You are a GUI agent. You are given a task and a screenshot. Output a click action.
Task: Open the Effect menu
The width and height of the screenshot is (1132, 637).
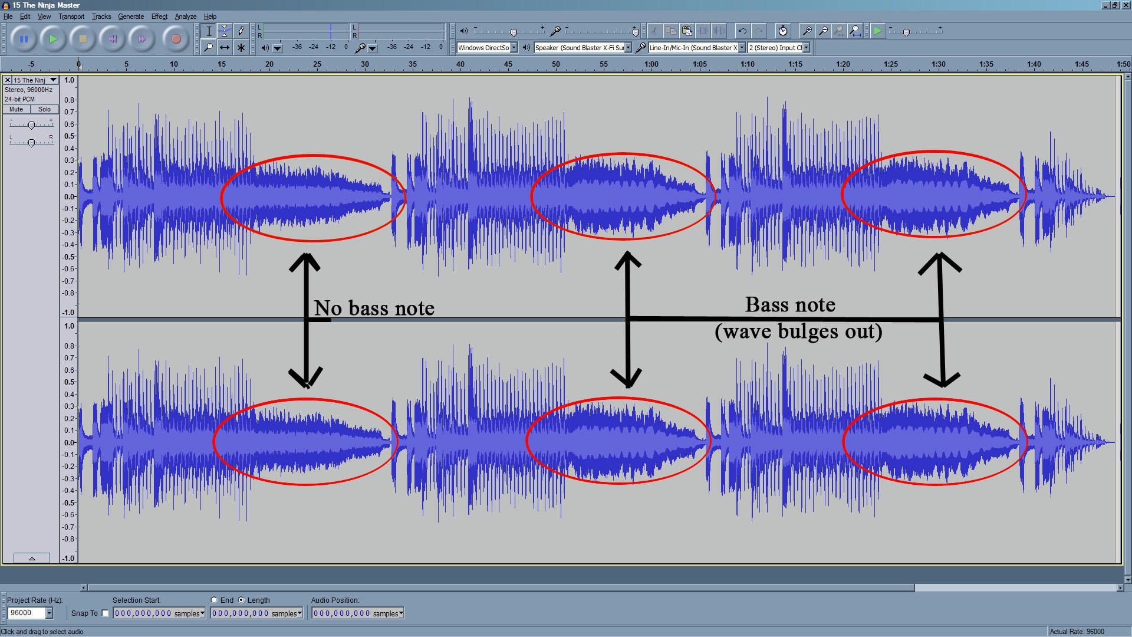(159, 17)
